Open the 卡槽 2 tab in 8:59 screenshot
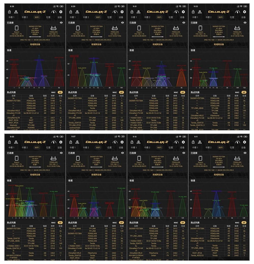254x264 pixels. coord(86,17)
